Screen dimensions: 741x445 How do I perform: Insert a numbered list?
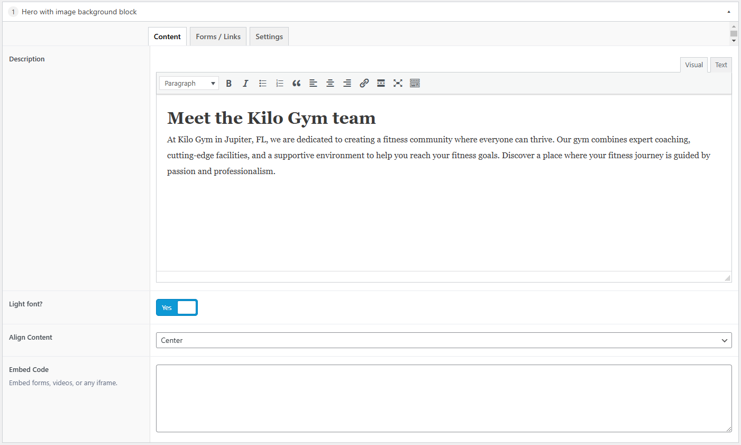(280, 83)
